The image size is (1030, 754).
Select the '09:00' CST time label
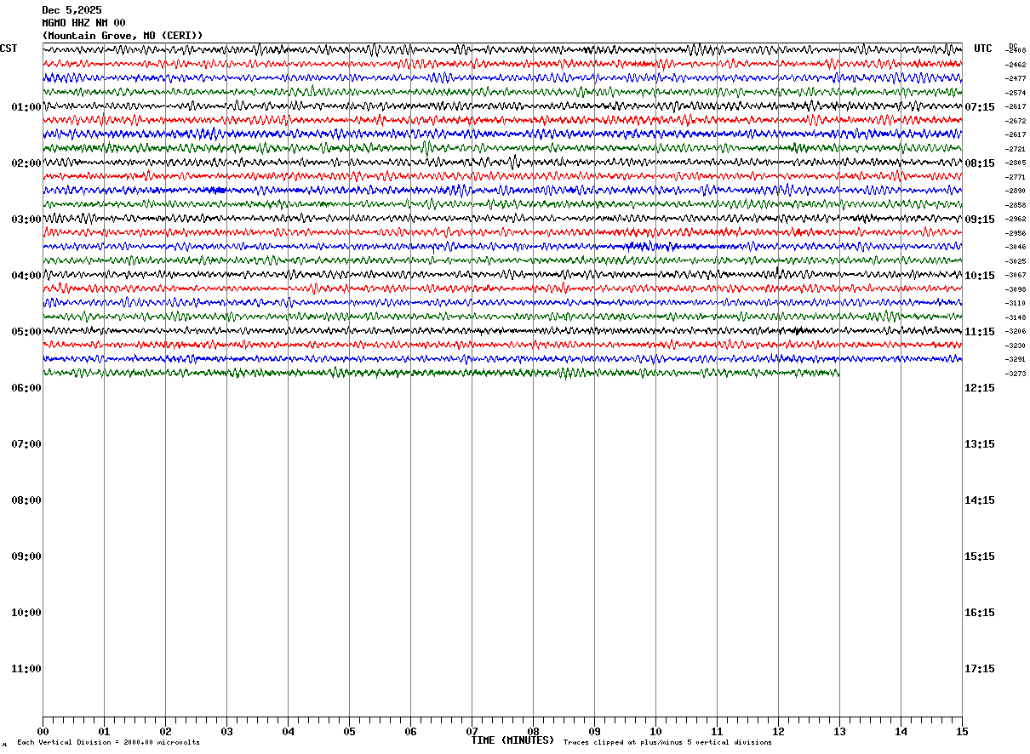click(26, 557)
